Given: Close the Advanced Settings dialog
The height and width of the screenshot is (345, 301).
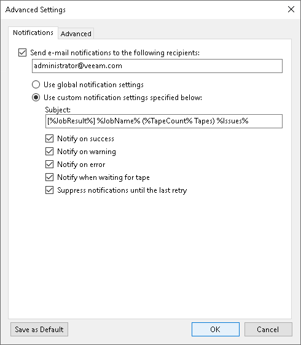Looking at the screenshot, I should tap(291, 9).
